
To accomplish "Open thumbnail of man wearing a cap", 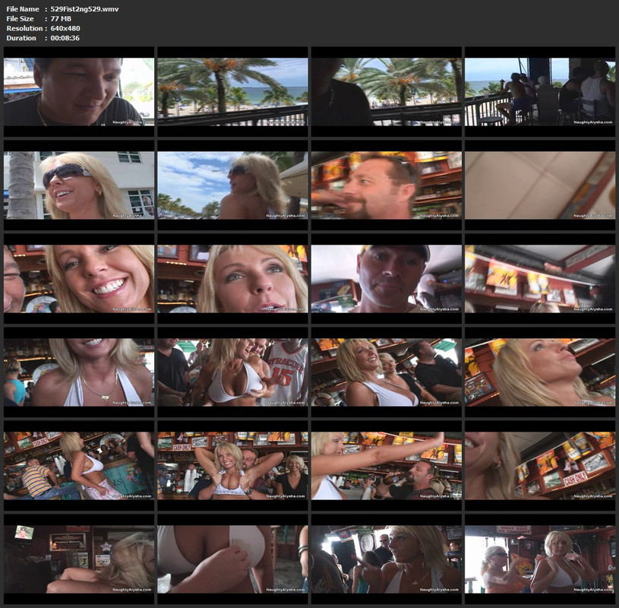I will pos(386,279).
